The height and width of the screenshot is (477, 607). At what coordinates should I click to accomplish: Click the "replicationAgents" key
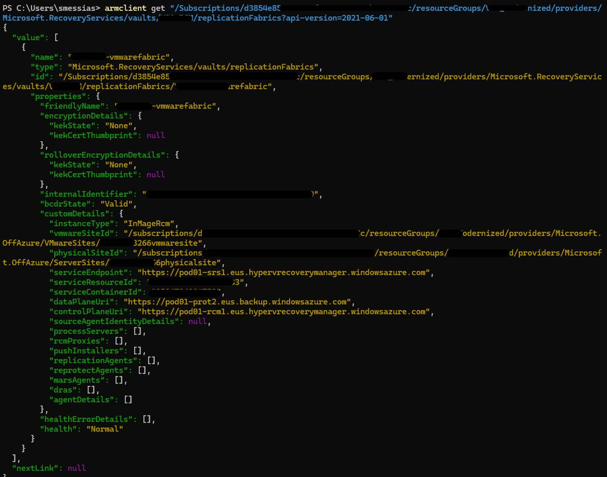(93, 360)
